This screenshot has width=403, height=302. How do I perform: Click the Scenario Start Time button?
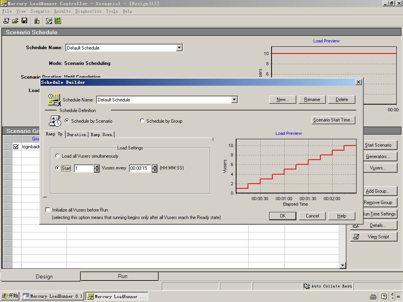(x=333, y=120)
